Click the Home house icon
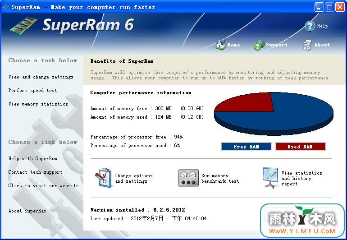Screen dimensions: 347x240 pyautogui.click(x=221, y=45)
